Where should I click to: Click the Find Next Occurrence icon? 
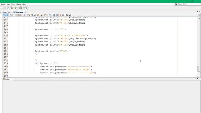tap(35, 15)
